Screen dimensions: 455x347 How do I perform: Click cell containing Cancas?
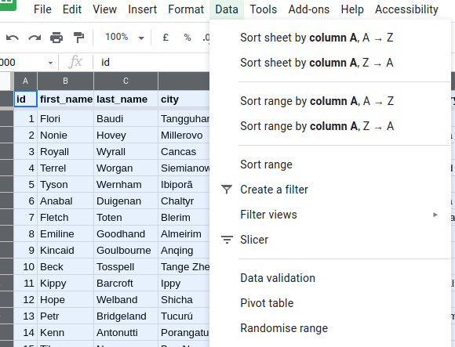point(184,152)
